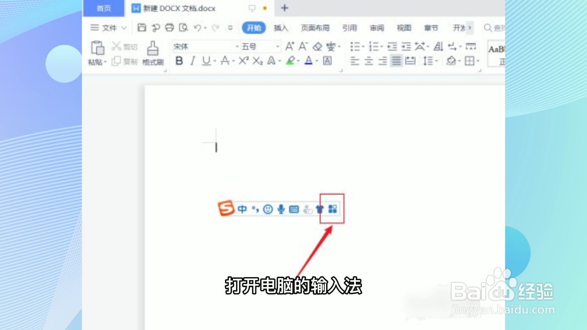Open the line spacing dropdown arrow
The image size is (587, 330).
[437, 61]
